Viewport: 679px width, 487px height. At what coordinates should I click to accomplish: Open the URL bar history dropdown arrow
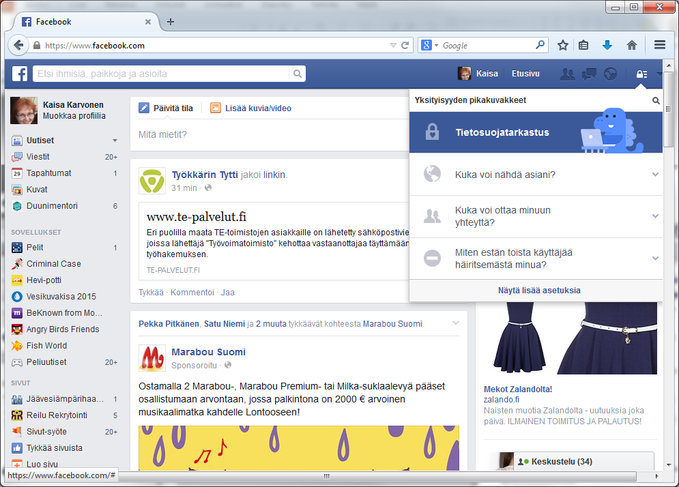(x=393, y=45)
